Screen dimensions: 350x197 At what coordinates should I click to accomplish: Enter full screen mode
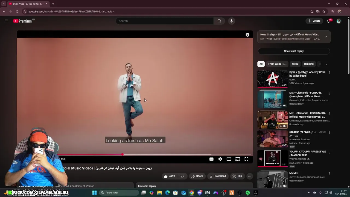(x=246, y=159)
